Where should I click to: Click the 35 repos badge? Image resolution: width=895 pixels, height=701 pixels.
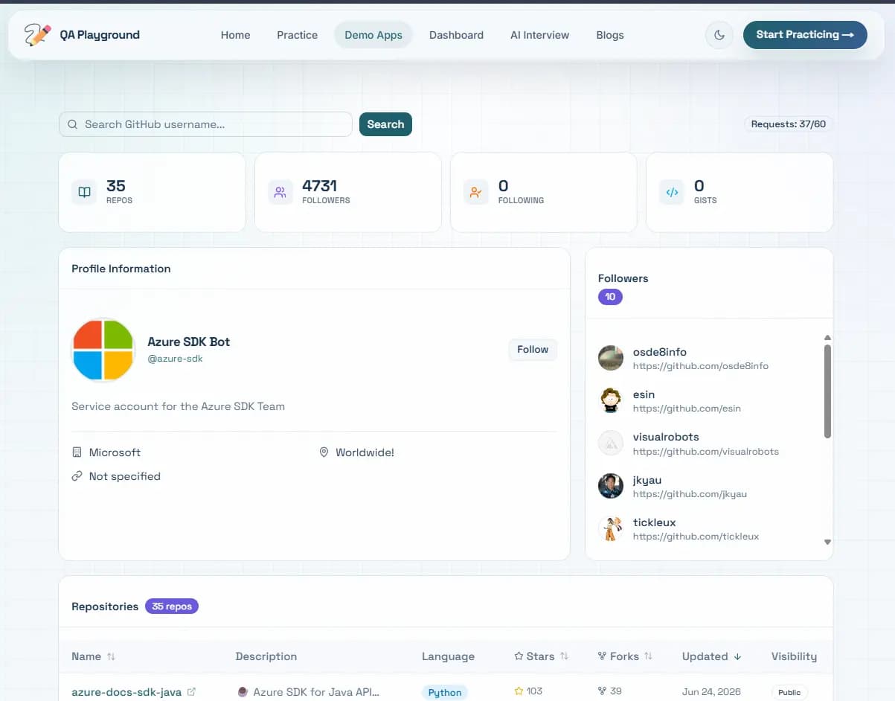[172, 606]
